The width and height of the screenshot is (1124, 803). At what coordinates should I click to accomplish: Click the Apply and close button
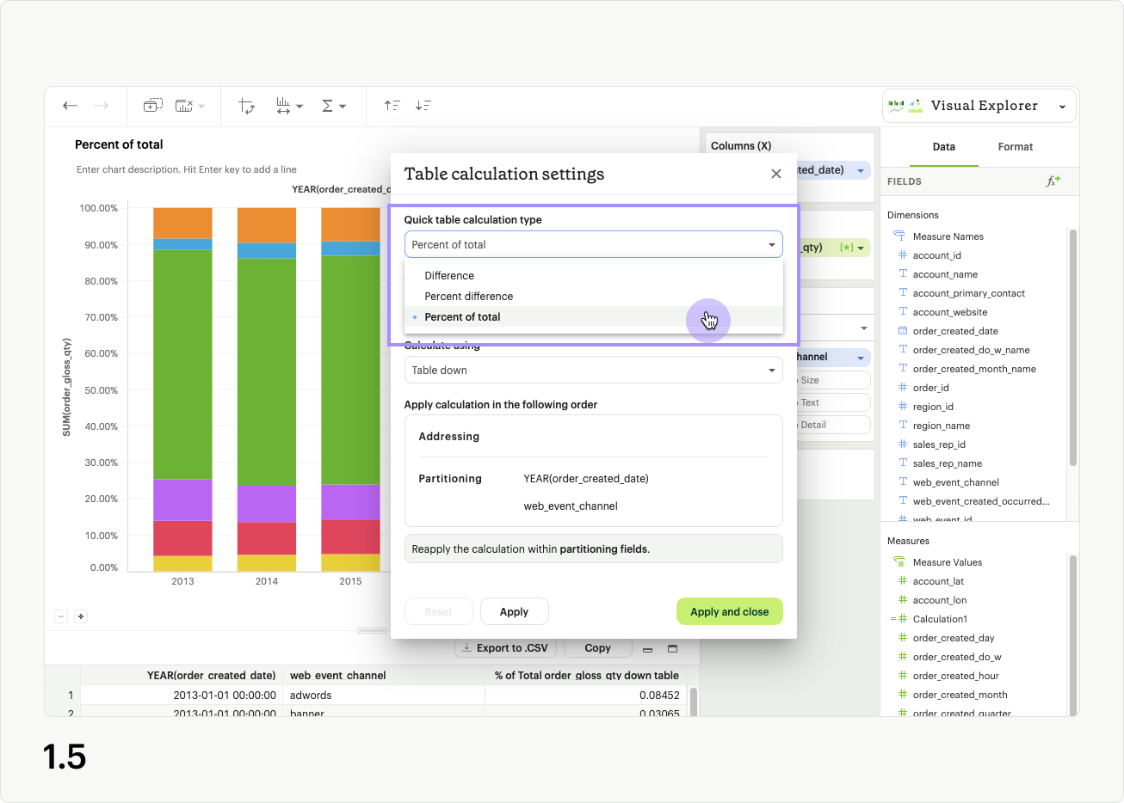click(729, 612)
